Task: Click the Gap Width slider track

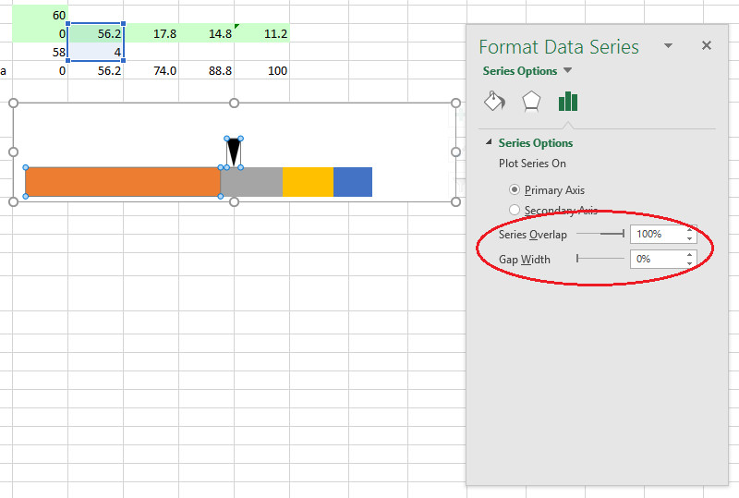Action: pos(600,259)
